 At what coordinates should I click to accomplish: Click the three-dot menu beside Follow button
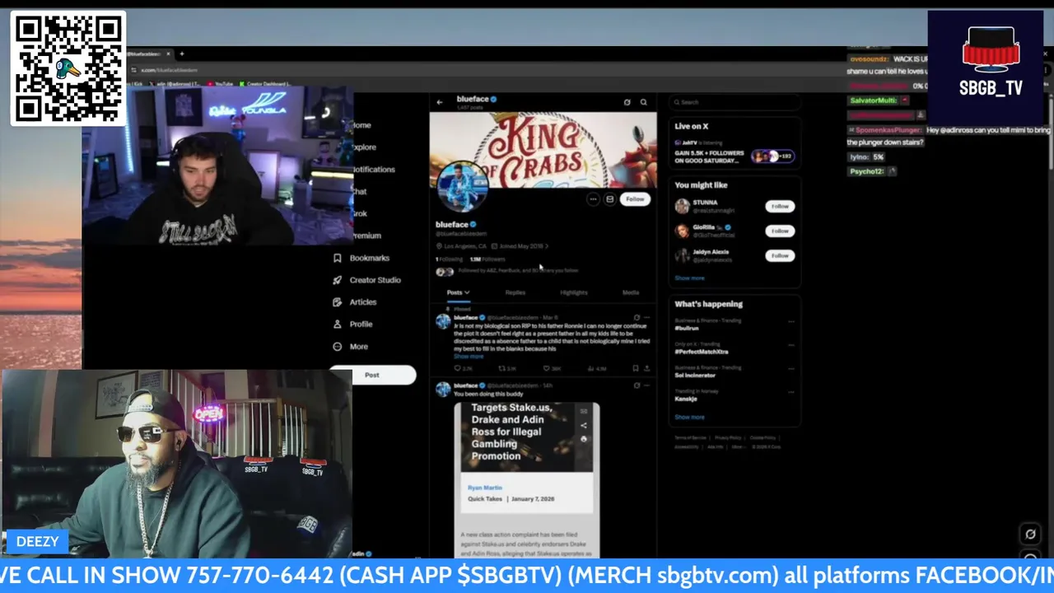(x=593, y=199)
